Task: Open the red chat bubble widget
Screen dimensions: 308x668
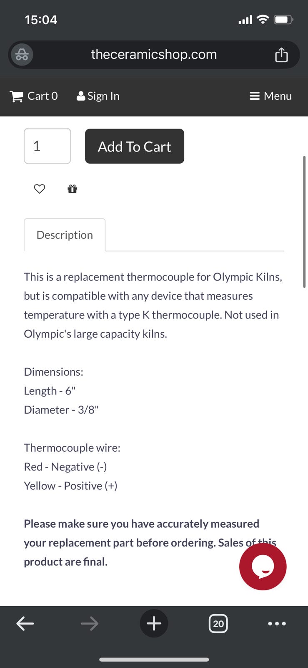Action: pos(263,566)
